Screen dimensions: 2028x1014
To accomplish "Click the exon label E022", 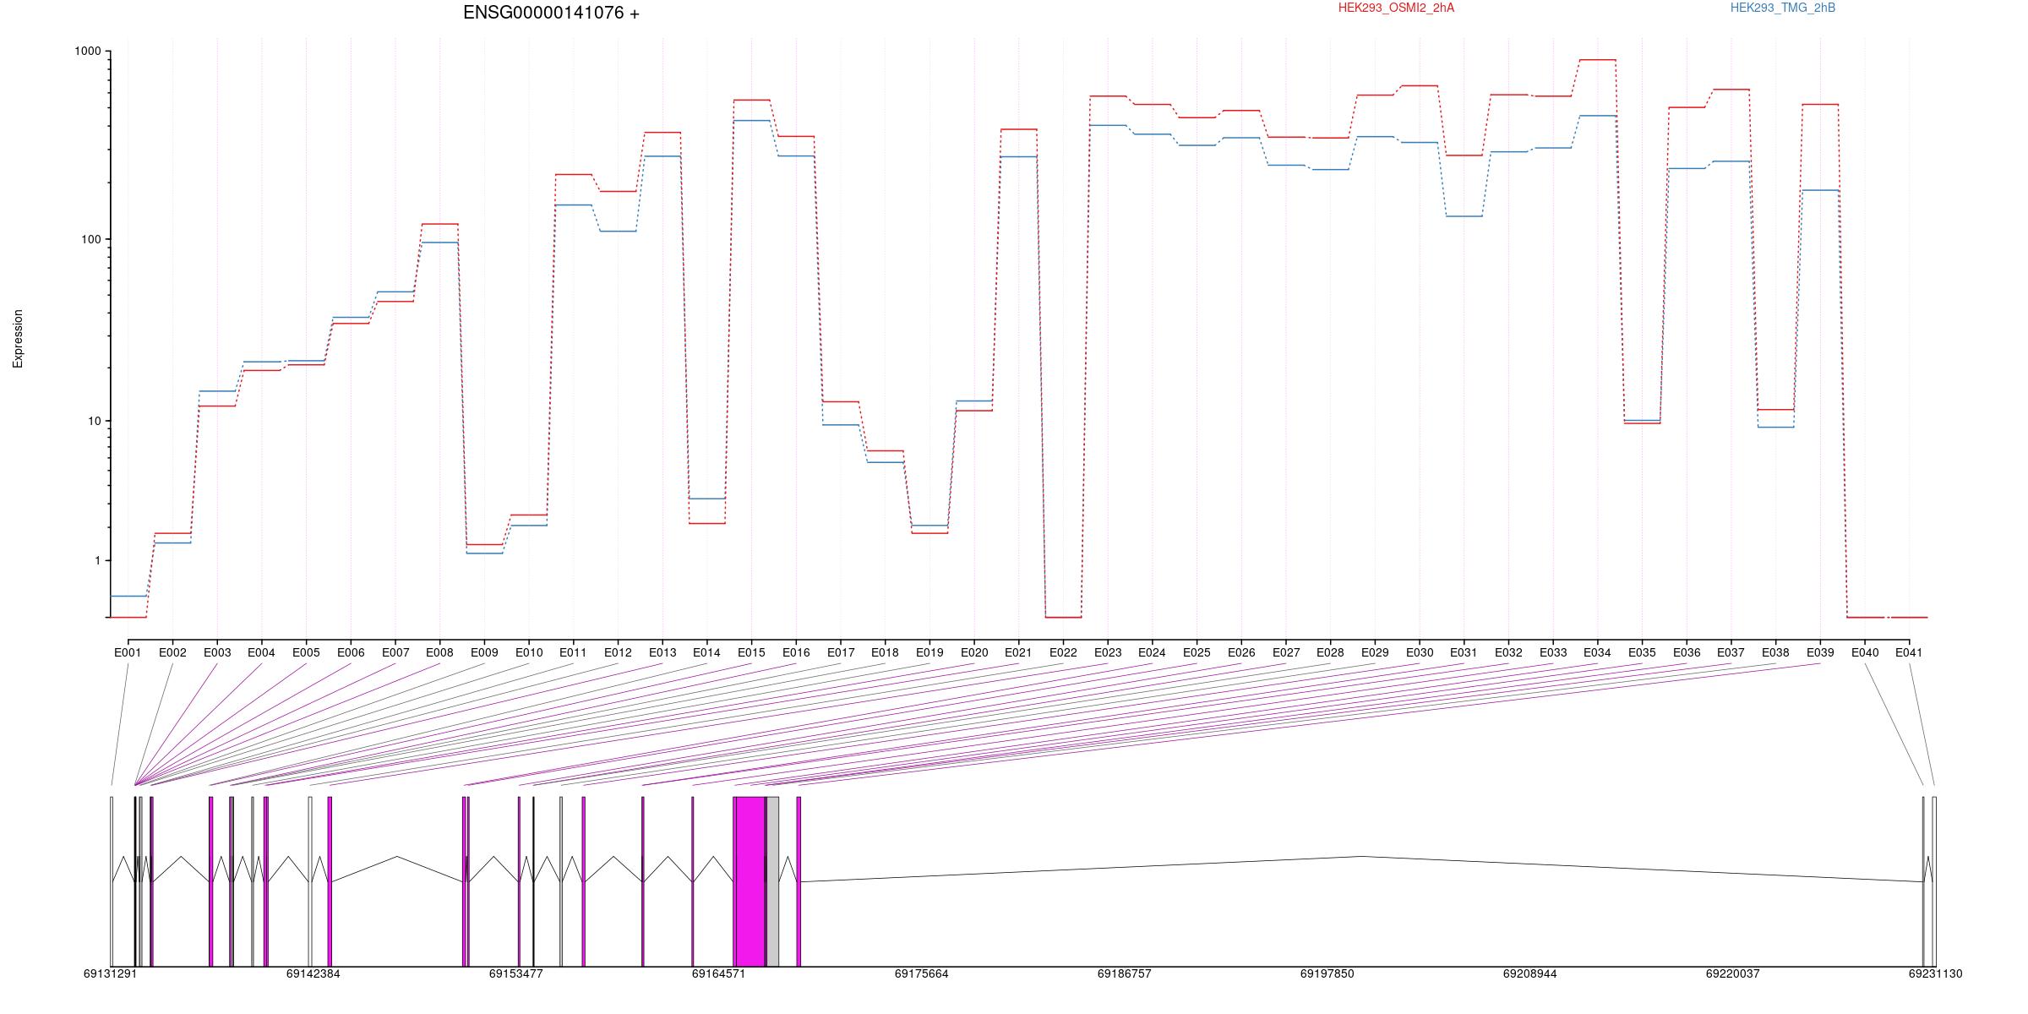I will pyautogui.click(x=1063, y=652).
